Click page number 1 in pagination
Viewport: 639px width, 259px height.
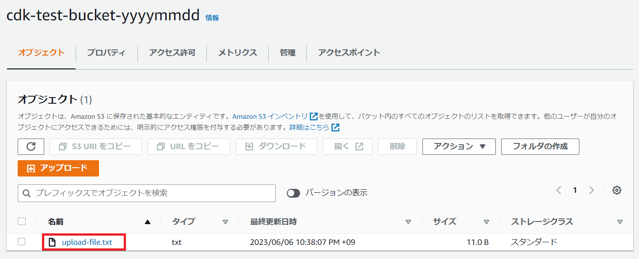point(575,190)
